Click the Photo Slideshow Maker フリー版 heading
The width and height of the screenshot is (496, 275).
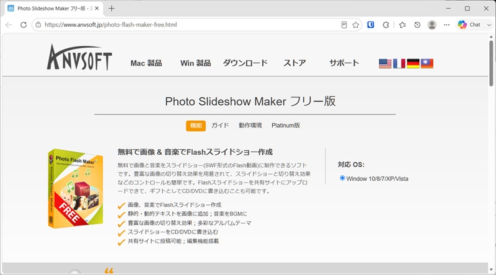[x=250, y=102]
